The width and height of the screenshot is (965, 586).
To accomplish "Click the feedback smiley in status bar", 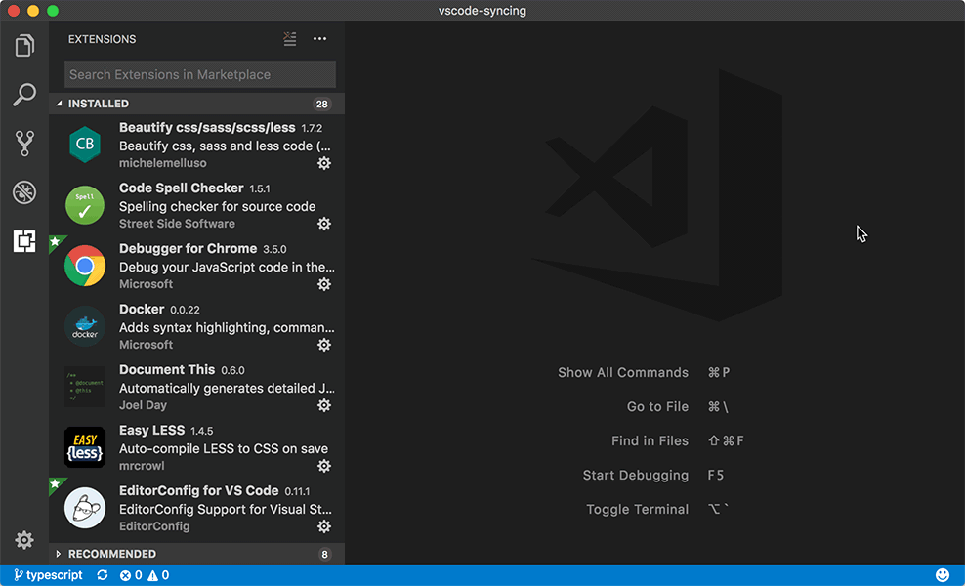I will pos(943,575).
